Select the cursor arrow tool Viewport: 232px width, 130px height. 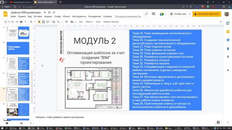click(x=39, y=22)
